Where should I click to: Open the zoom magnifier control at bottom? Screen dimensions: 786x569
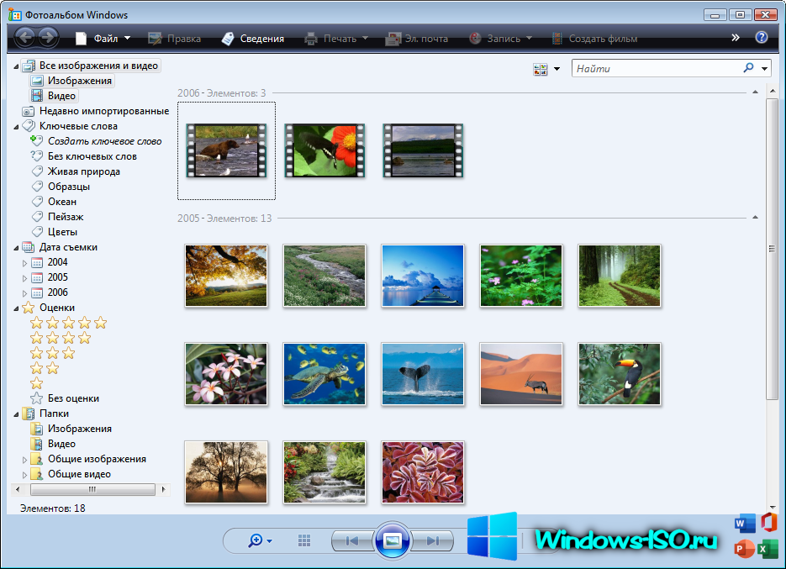(260, 540)
